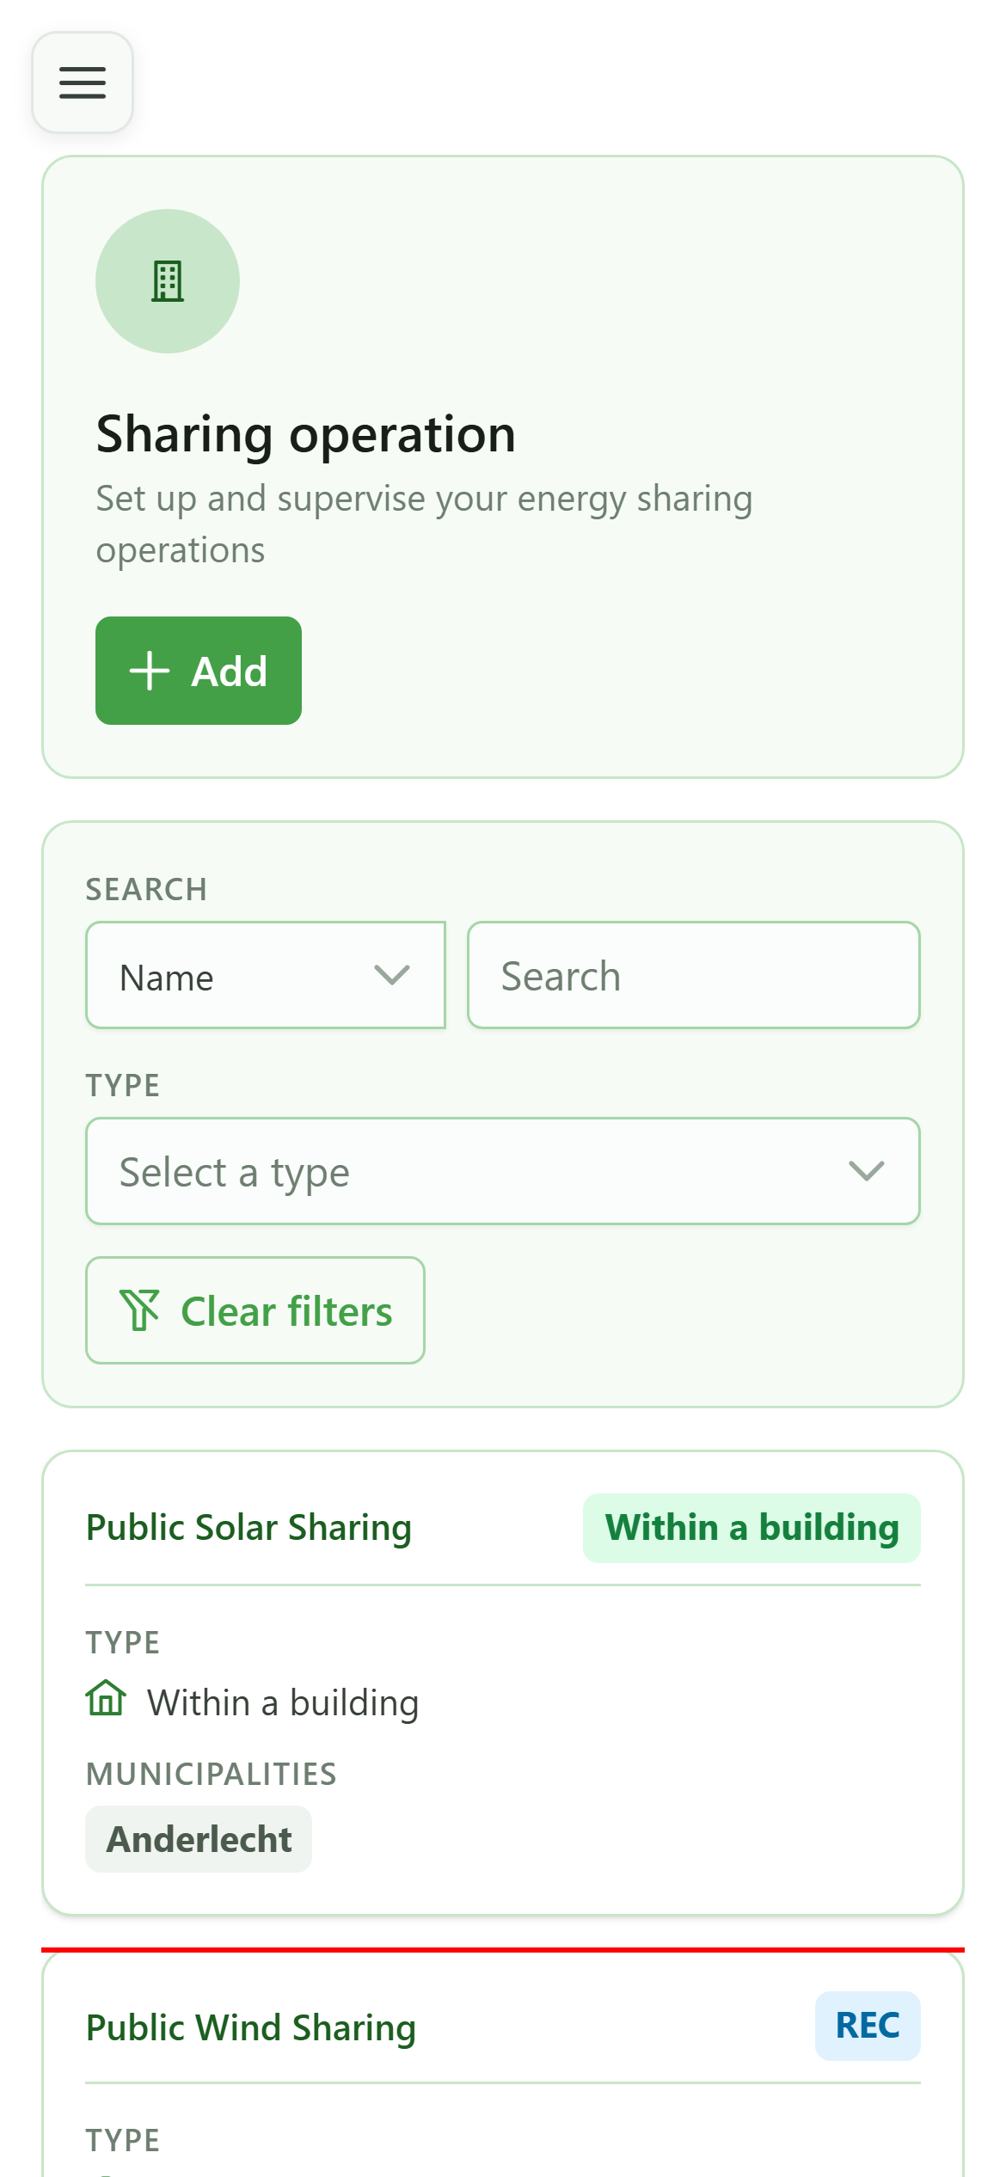Click the house icon beside Within a building
Screen dimensions: 1006x2177
(106, 1698)
